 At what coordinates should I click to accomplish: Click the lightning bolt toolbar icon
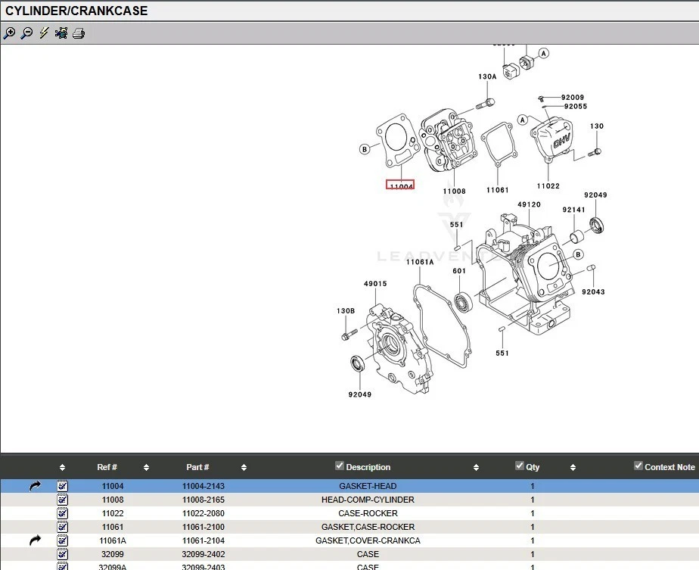44,33
